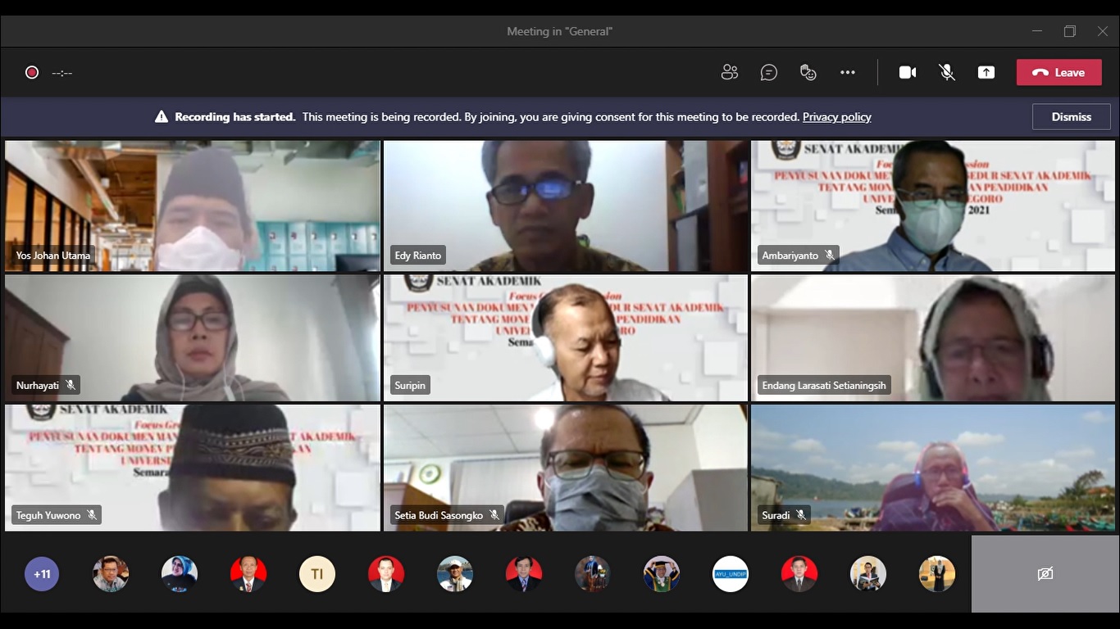Open the Privacy policy link
This screenshot has width=1120, height=629.
836,117
